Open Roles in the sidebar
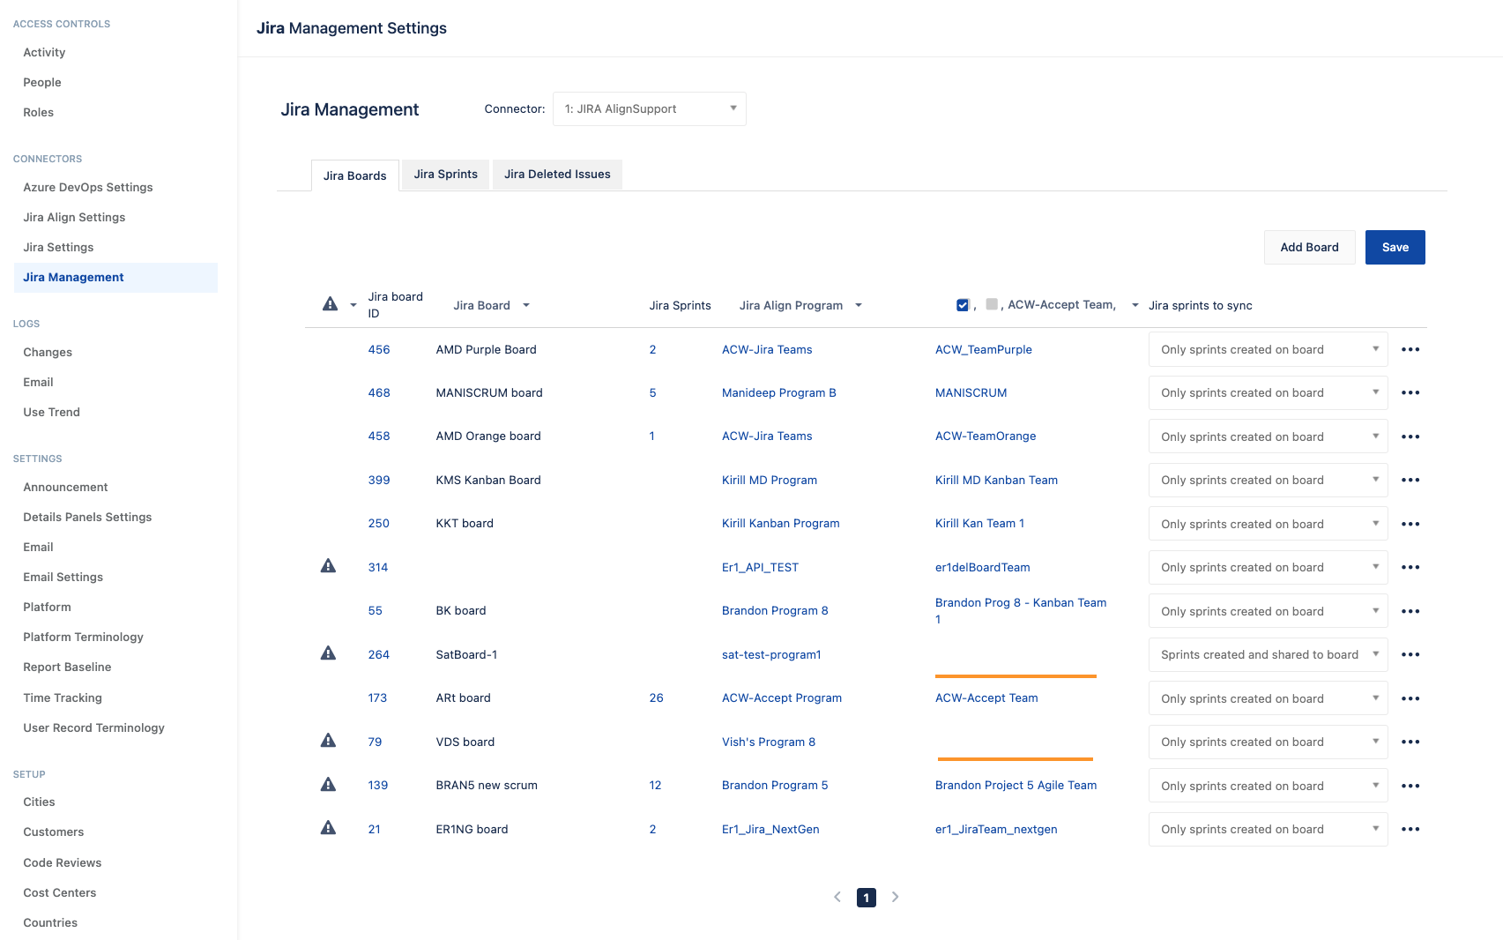This screenshot has height=940, width=1503. click(39, 113)
